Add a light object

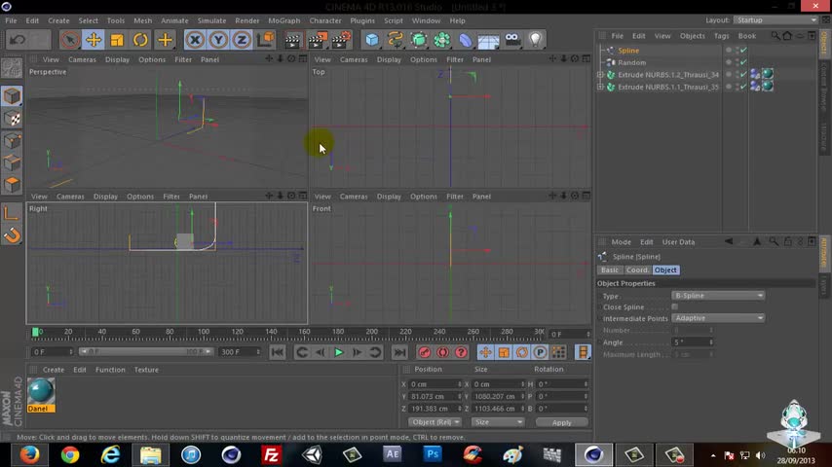(536, 40)
